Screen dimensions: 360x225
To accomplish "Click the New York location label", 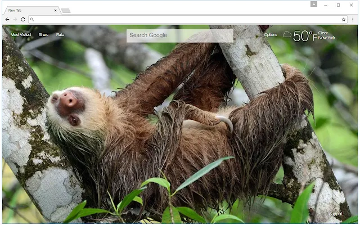I will [x=327, y=38].
